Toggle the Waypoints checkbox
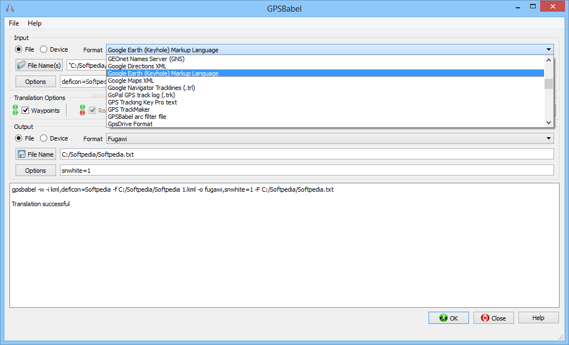The width and height of the screenshot is (569, 345). click(x=26, y=111)
